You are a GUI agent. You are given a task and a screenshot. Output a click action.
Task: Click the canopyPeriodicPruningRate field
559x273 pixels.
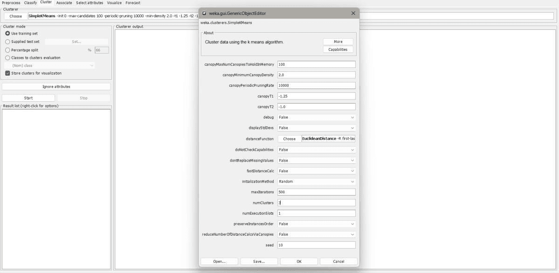point(317,86)
